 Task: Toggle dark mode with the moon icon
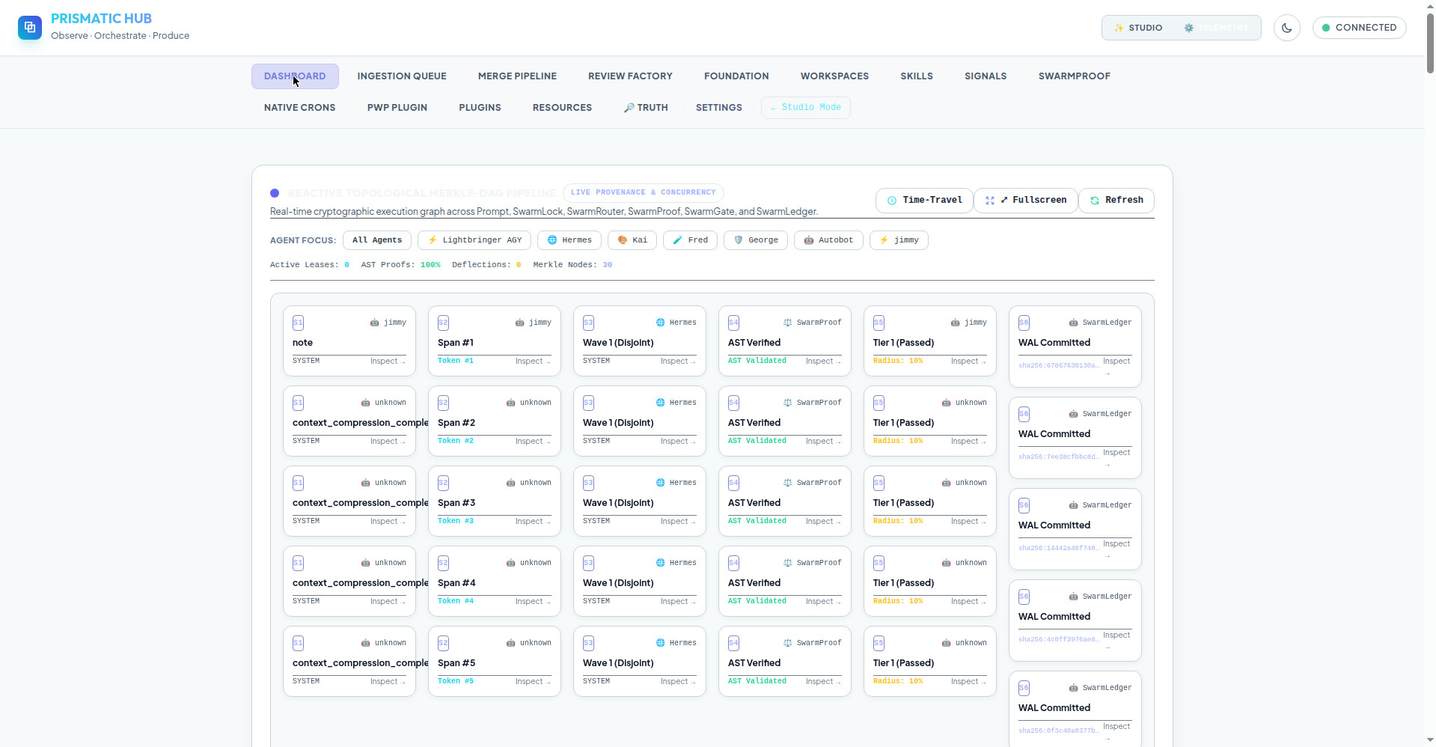pyautogui.click(x=1287, y=28)
